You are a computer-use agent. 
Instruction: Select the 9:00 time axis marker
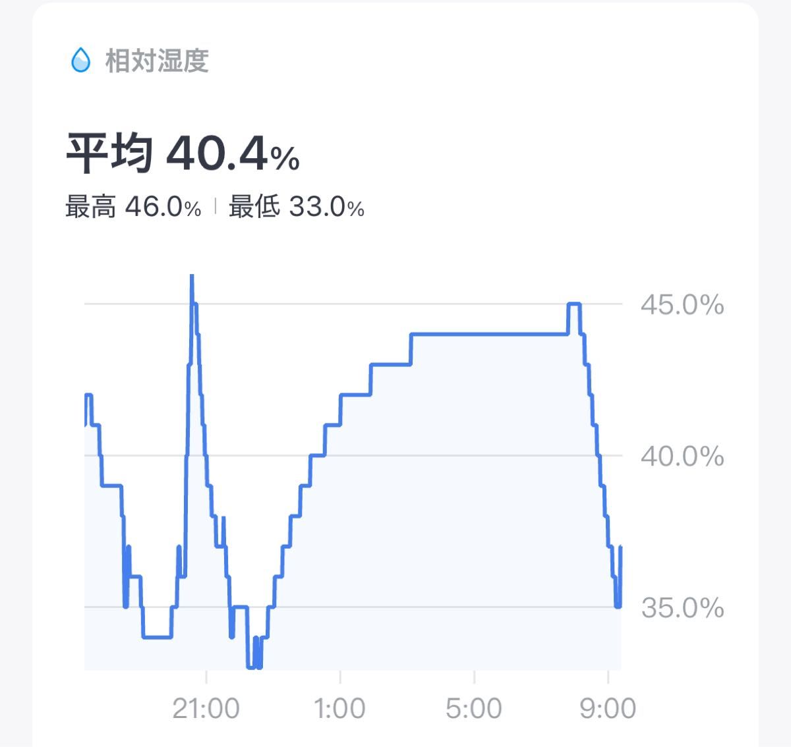click(x=608, y=709)
